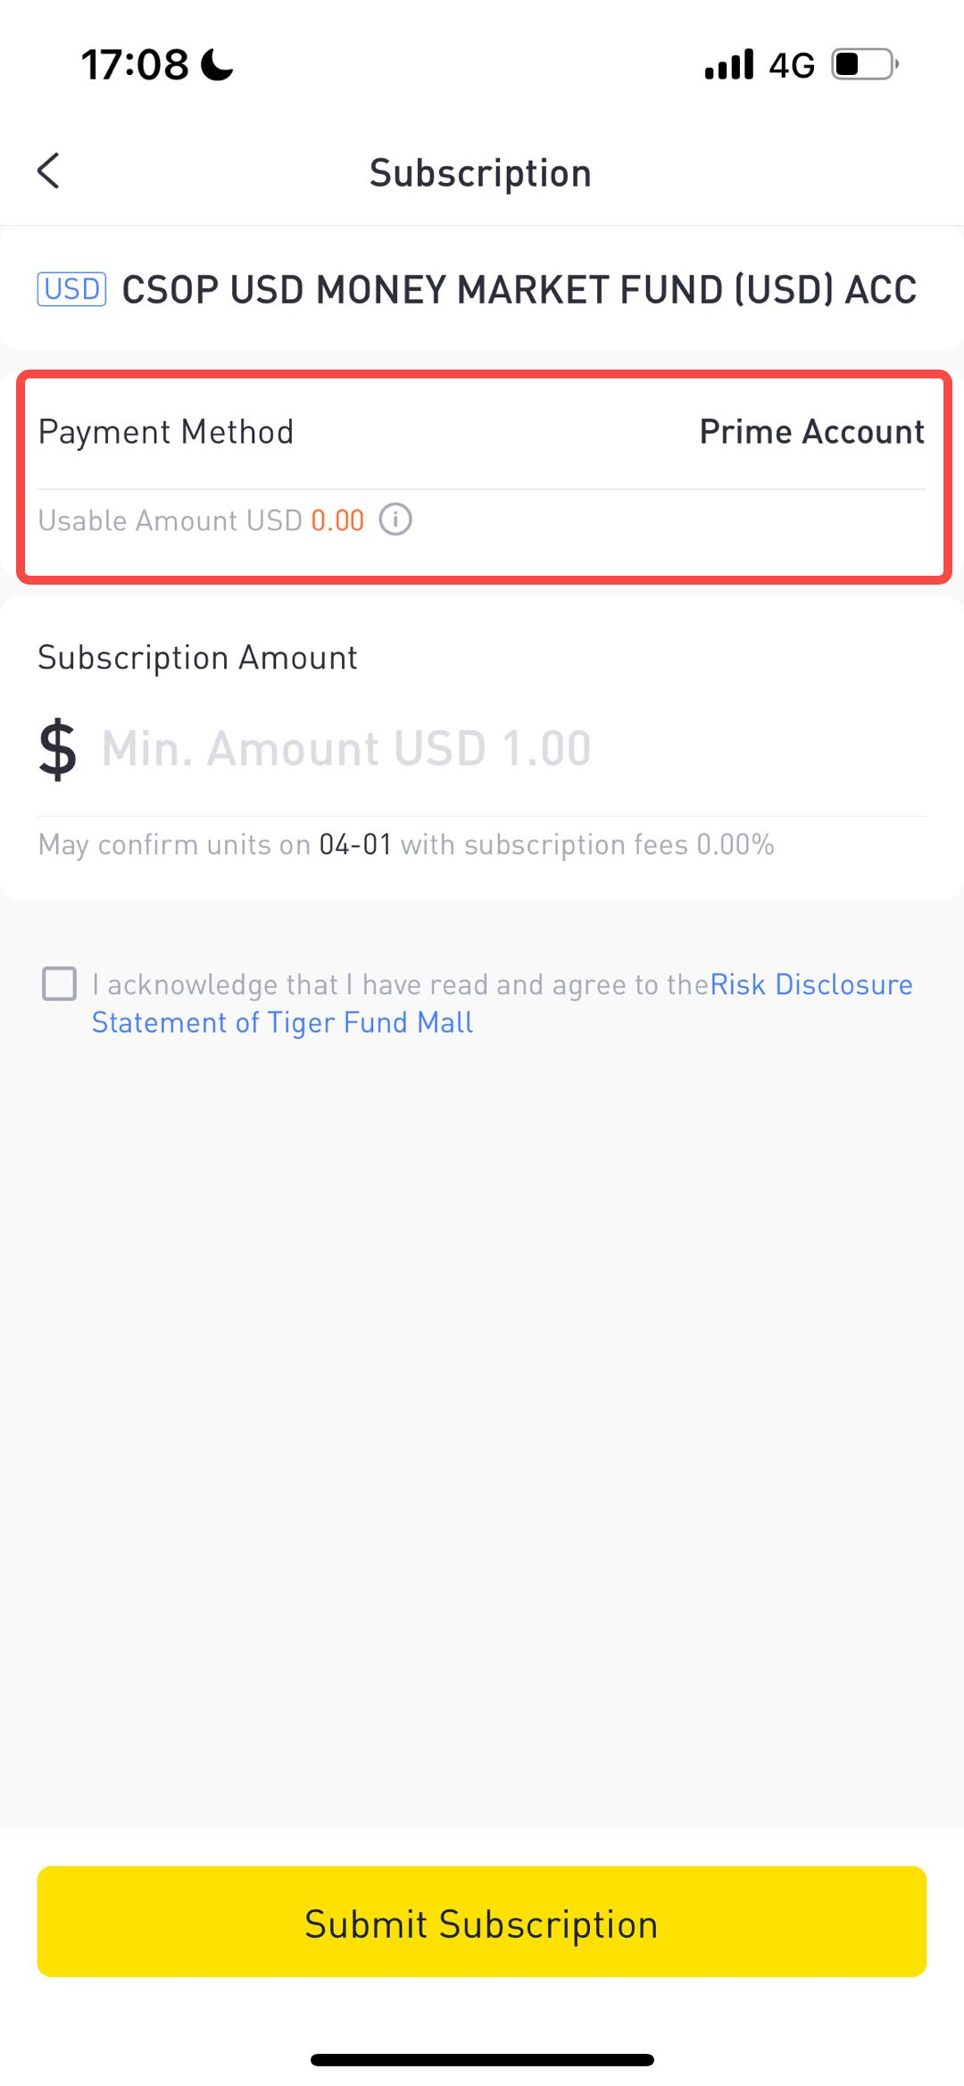Screen dimensions: 964x2086
Task: Tap the dollar sign symbol
Action: coord(58,749)
